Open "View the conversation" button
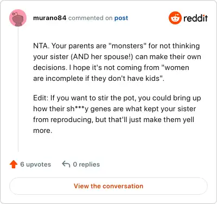 pos(108,186)
